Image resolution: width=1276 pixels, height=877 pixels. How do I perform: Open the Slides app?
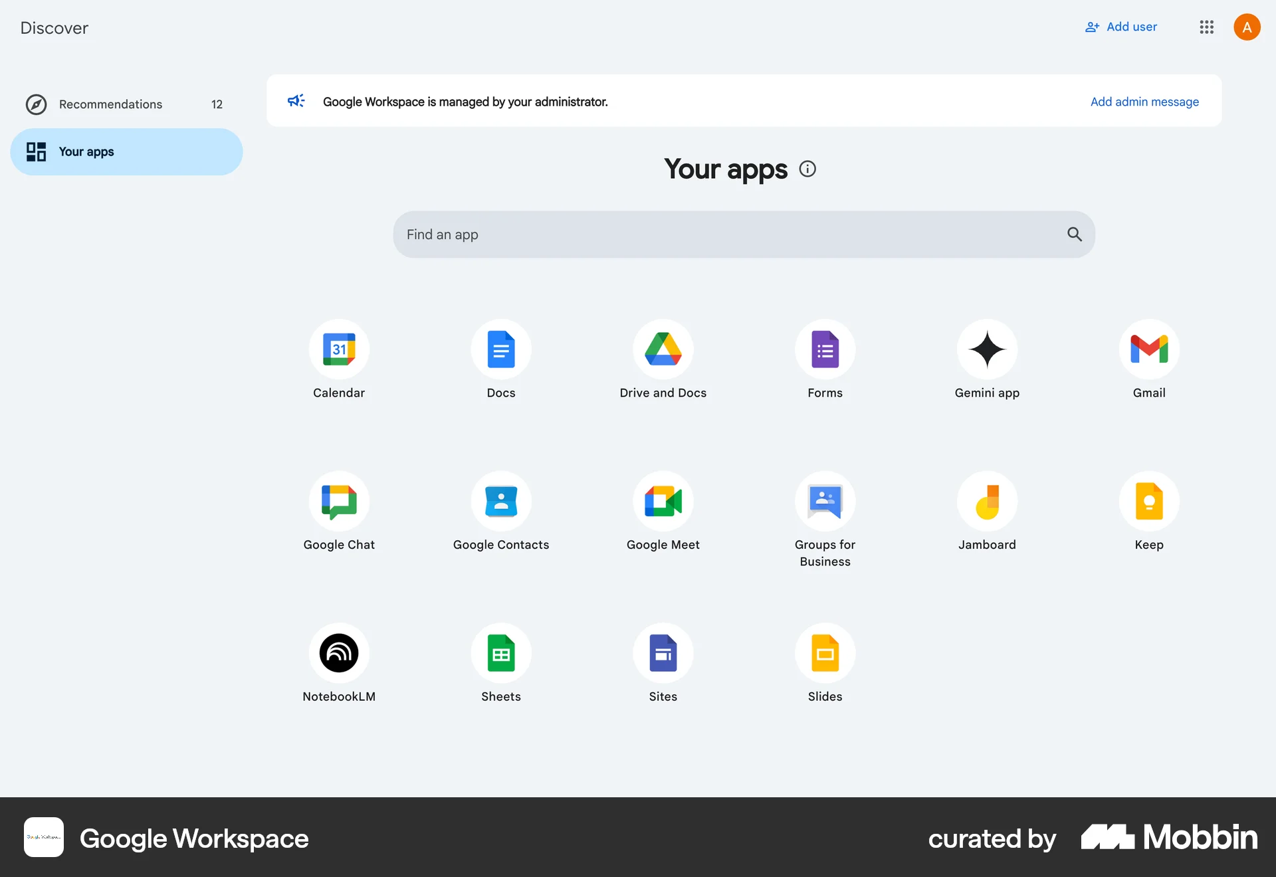click(x=825, y=653)
